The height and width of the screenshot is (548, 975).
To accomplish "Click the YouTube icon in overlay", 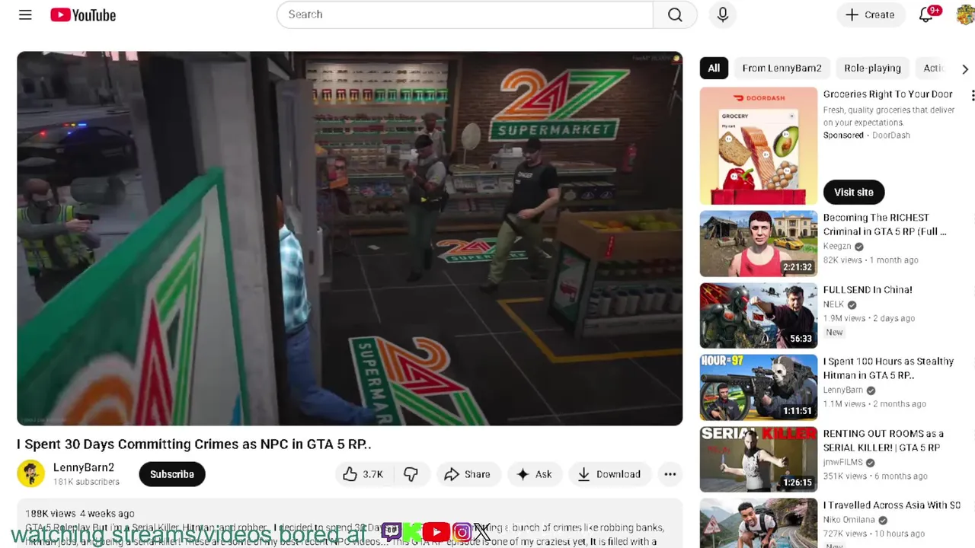I will tap(436, 531).
